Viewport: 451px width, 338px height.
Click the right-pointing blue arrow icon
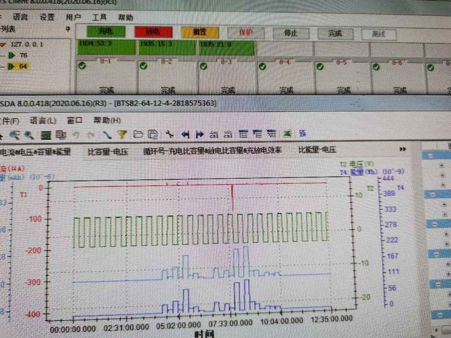coord(199,134)
